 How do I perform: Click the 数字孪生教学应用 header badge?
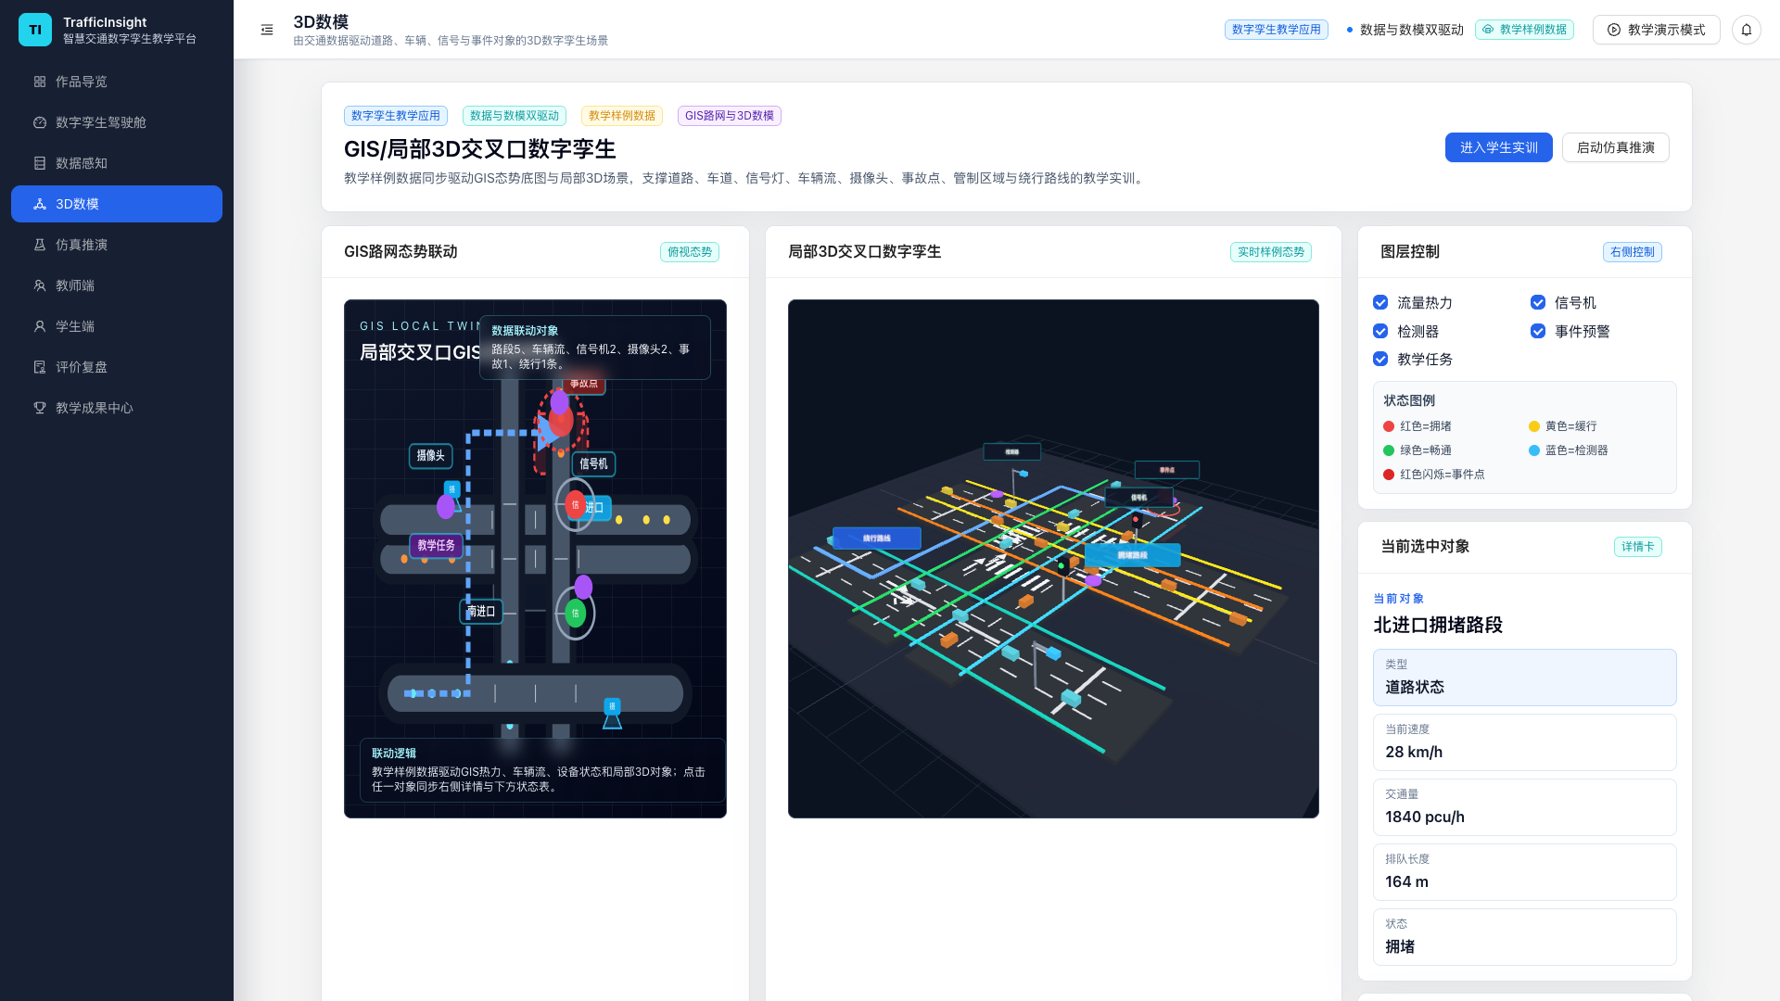[1276, 30]
